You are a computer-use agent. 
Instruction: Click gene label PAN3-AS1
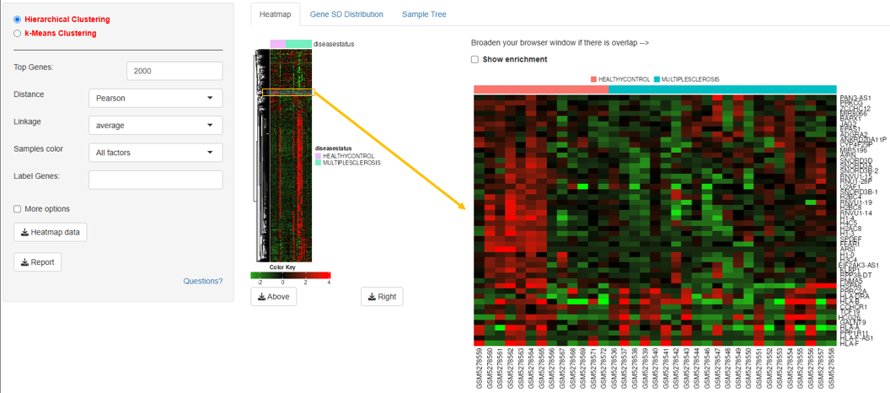855,98
